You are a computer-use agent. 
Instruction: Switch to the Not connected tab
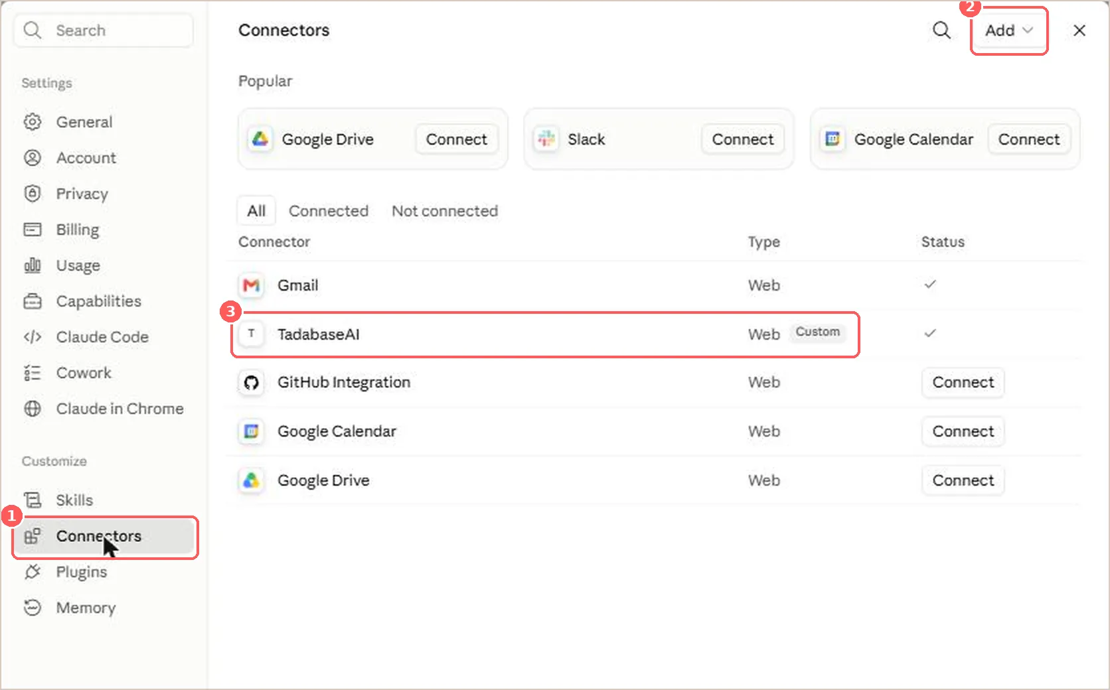click(x=445, y=211)
